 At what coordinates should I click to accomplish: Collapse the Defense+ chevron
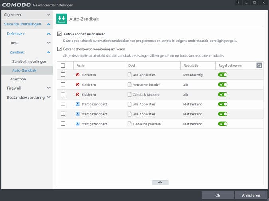click(49, 34)
